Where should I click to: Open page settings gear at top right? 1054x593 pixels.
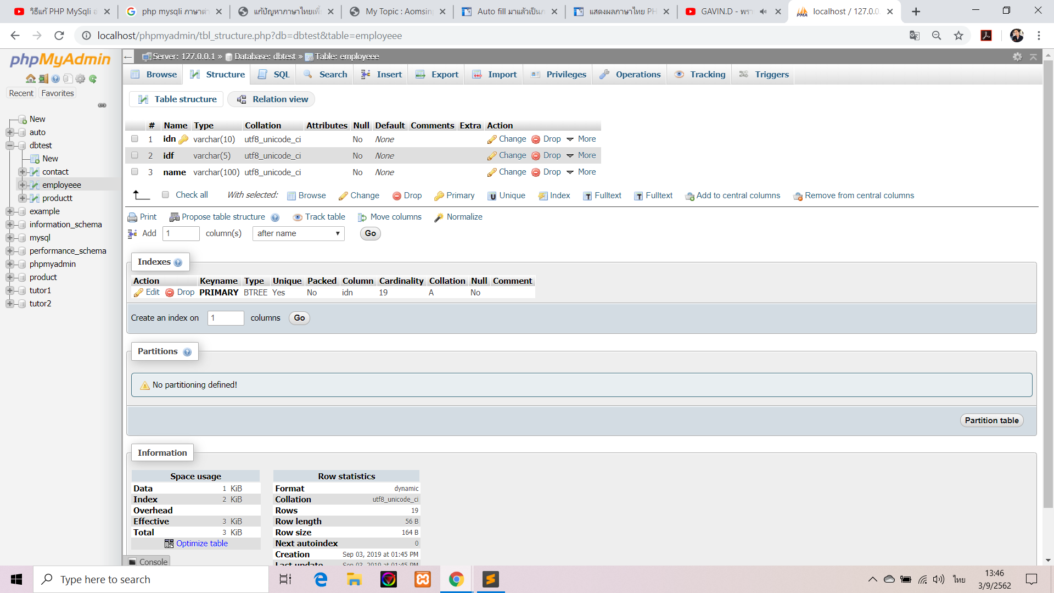tap(1017, 57)
